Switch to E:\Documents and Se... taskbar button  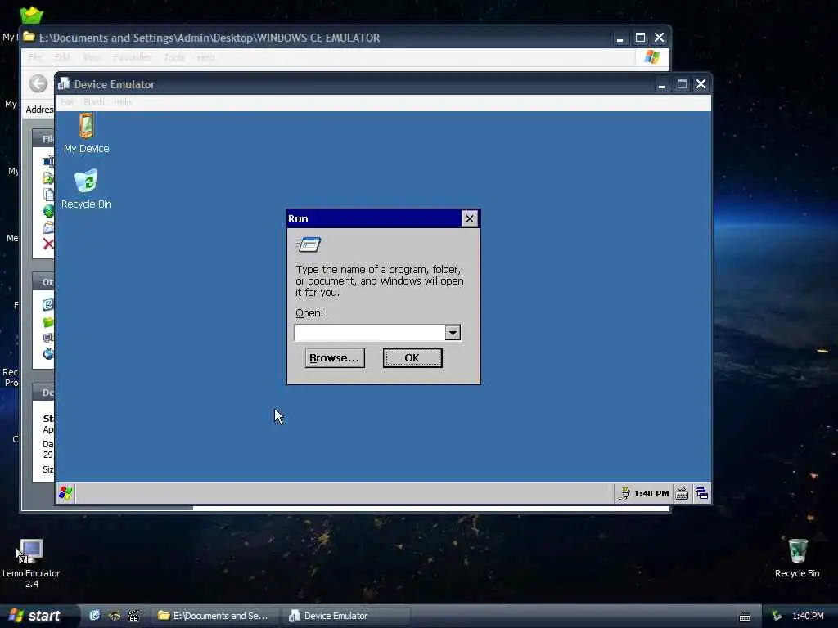(215, 616)
